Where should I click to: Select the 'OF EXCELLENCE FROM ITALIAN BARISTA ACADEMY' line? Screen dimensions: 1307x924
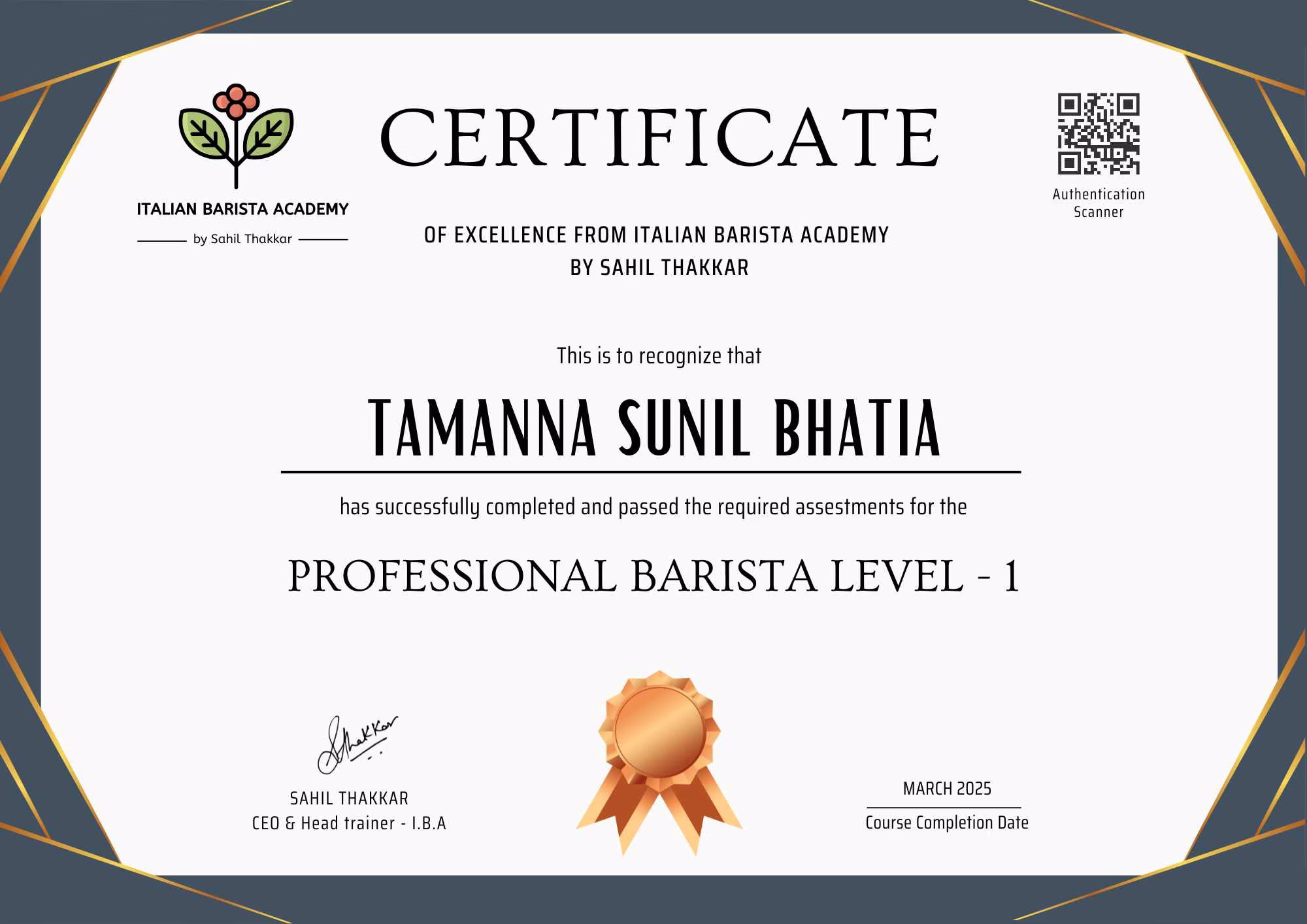(x=656, y=235)
